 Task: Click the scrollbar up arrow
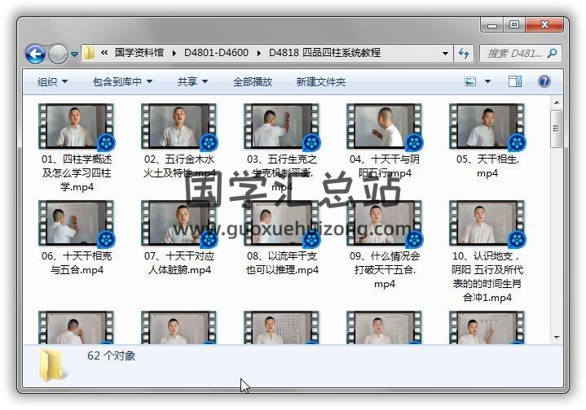557,102
